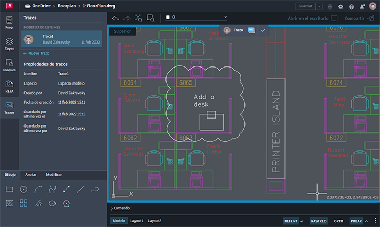Expand POLAR options arrow
380x227 pixels.
367,221
